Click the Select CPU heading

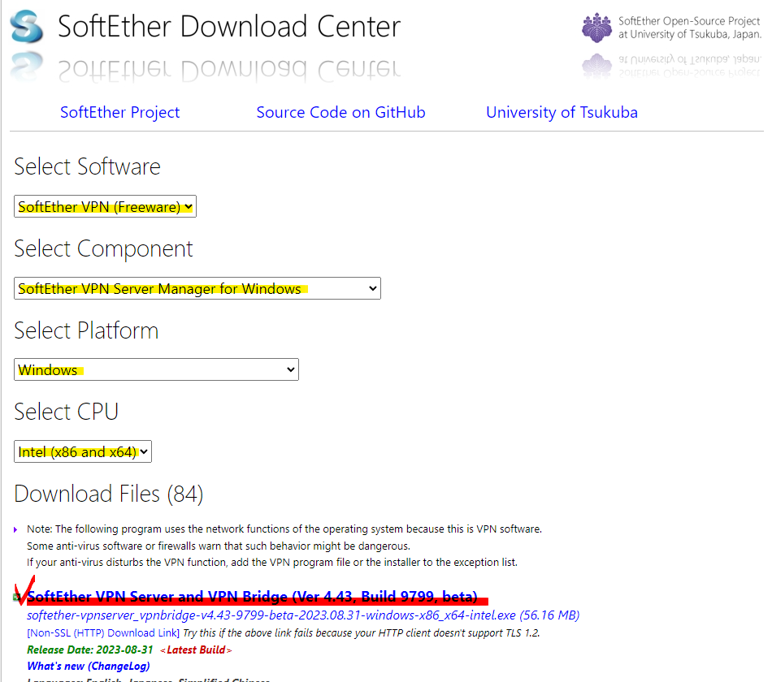[66, 412]
